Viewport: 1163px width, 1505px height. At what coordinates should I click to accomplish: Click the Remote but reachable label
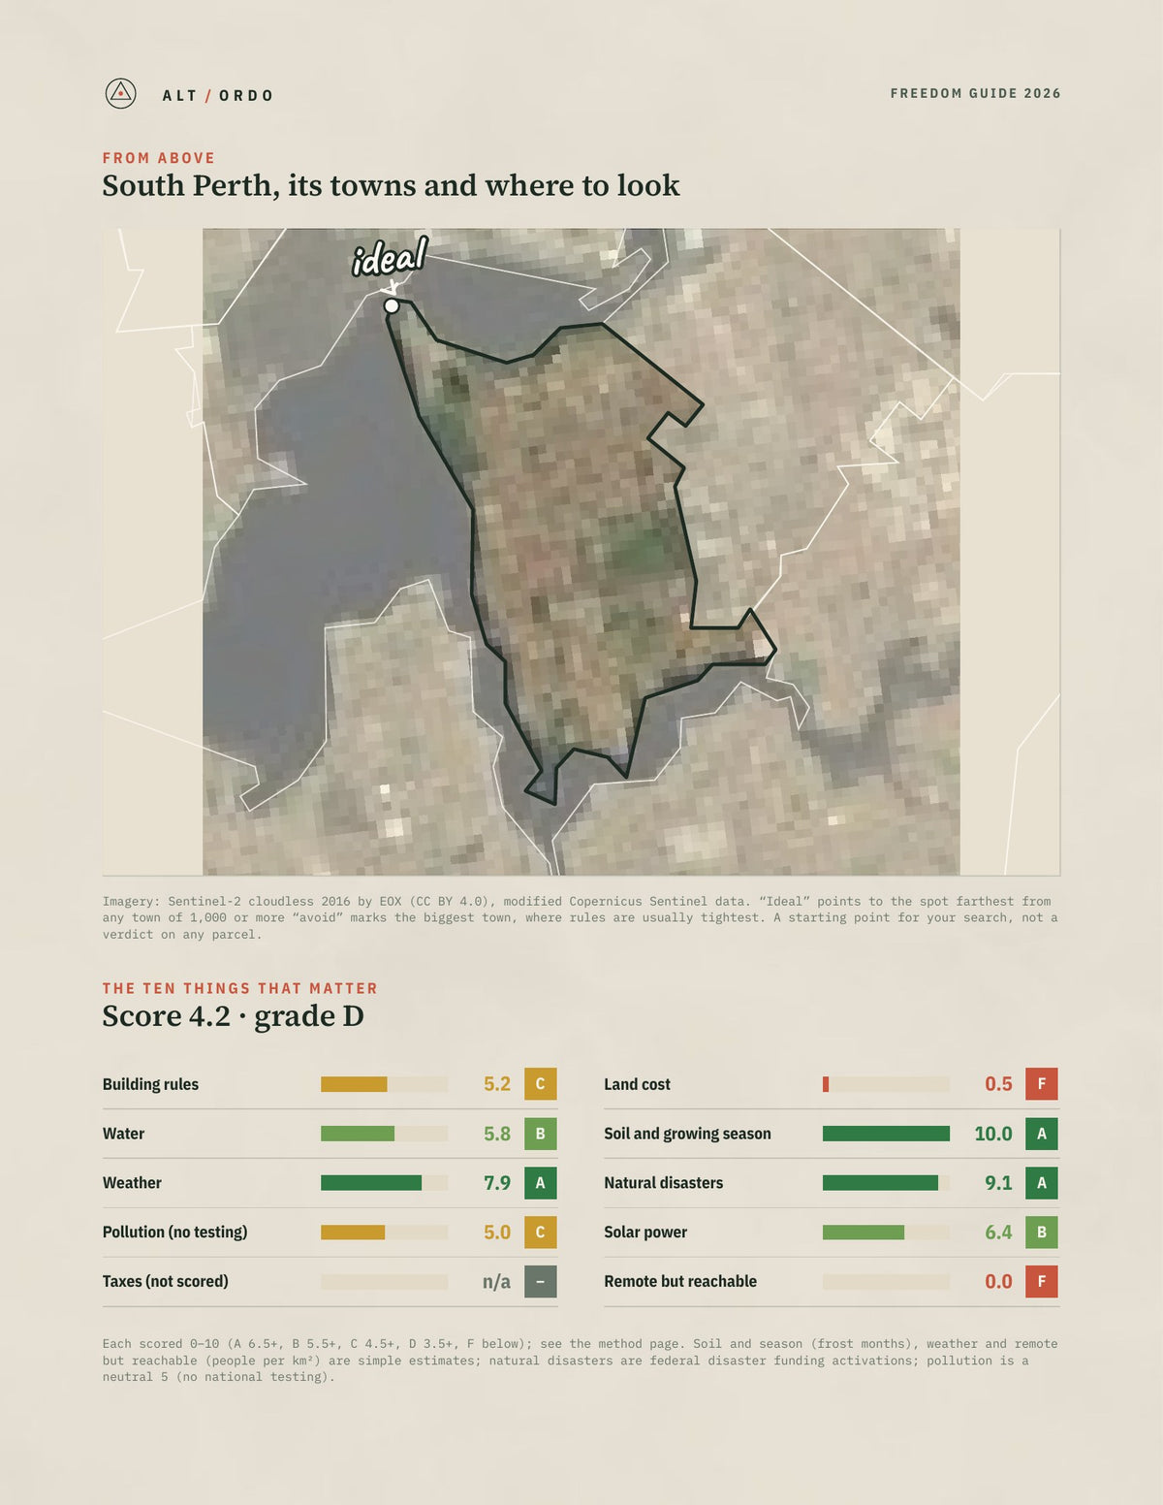680,1282
